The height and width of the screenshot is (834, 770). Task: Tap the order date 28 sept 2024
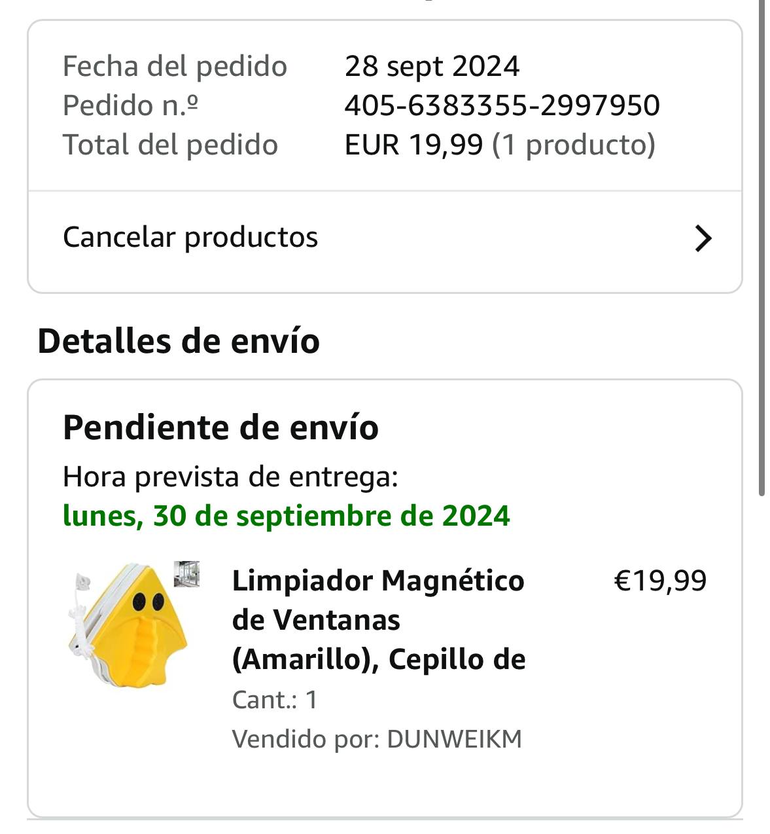tap(432, 66)
